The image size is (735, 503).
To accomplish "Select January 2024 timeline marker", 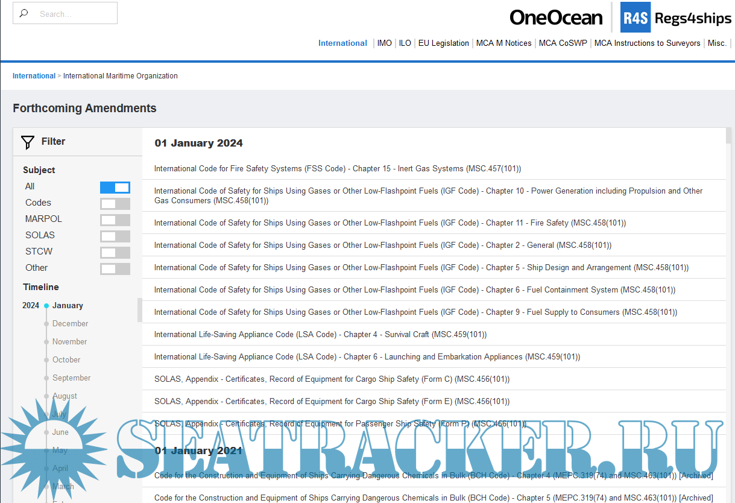I will pos(68,306).
